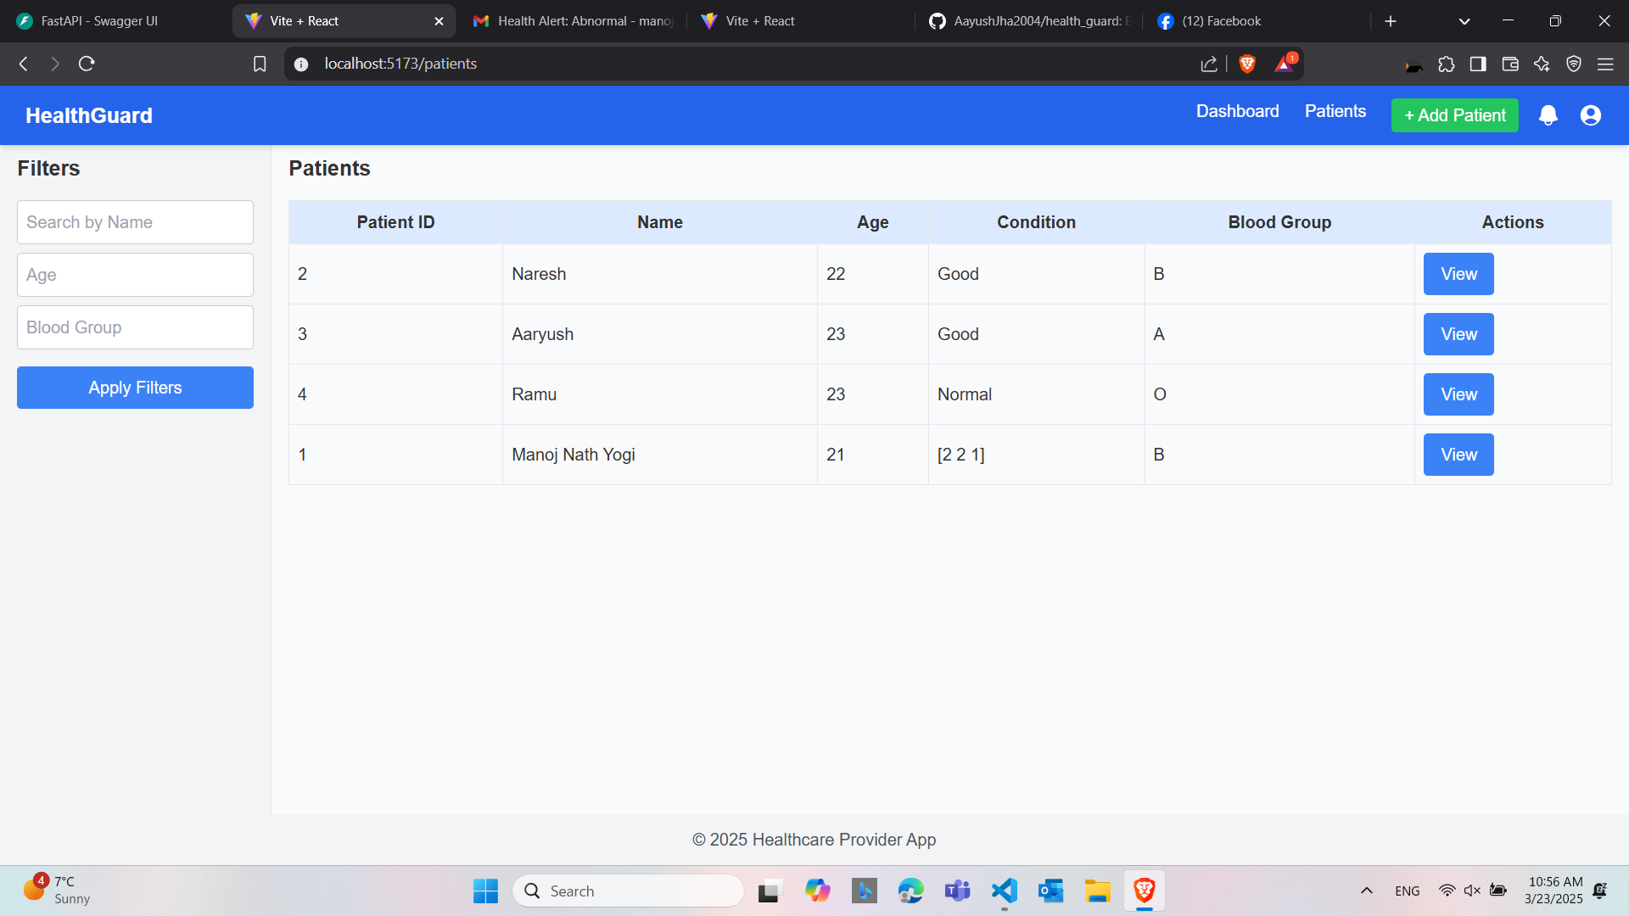1629x916 pixels.
Task: Switch to FastAPI - Swagger UI tab
Action: 99,21
